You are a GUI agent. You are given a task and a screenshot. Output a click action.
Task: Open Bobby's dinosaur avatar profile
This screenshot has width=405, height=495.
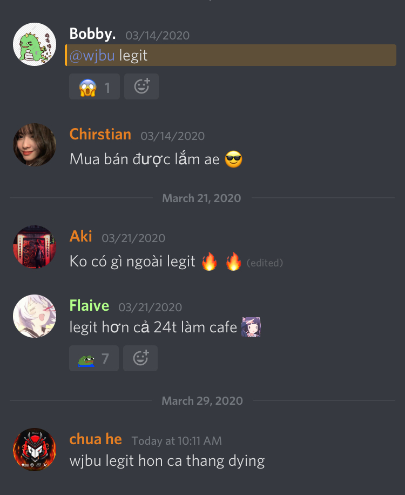(35, 44)
